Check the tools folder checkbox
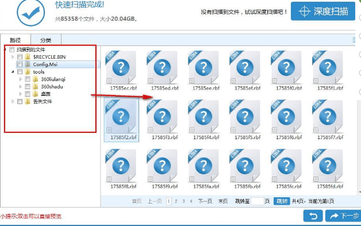The image size is (361, 226). (20, 72)
